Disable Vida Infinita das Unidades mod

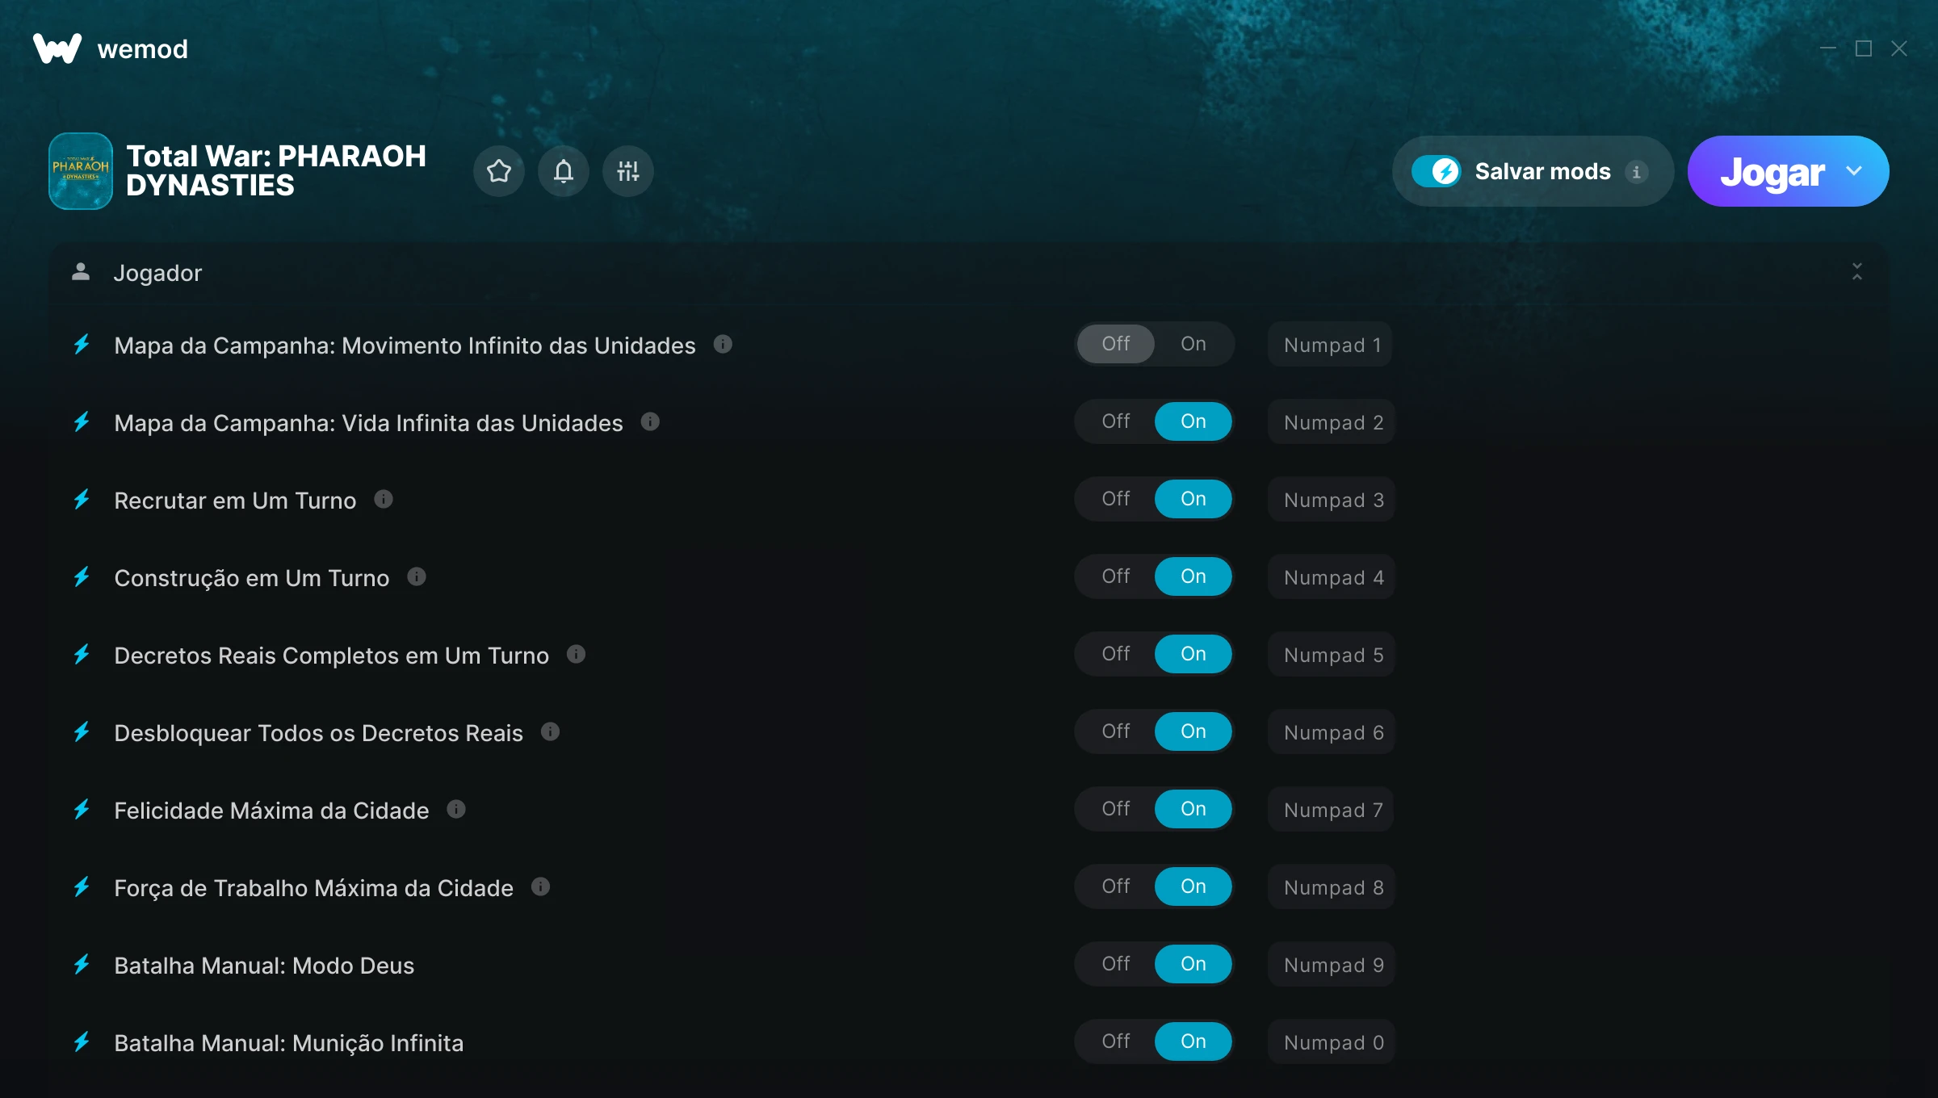(x=1116, y=421)
